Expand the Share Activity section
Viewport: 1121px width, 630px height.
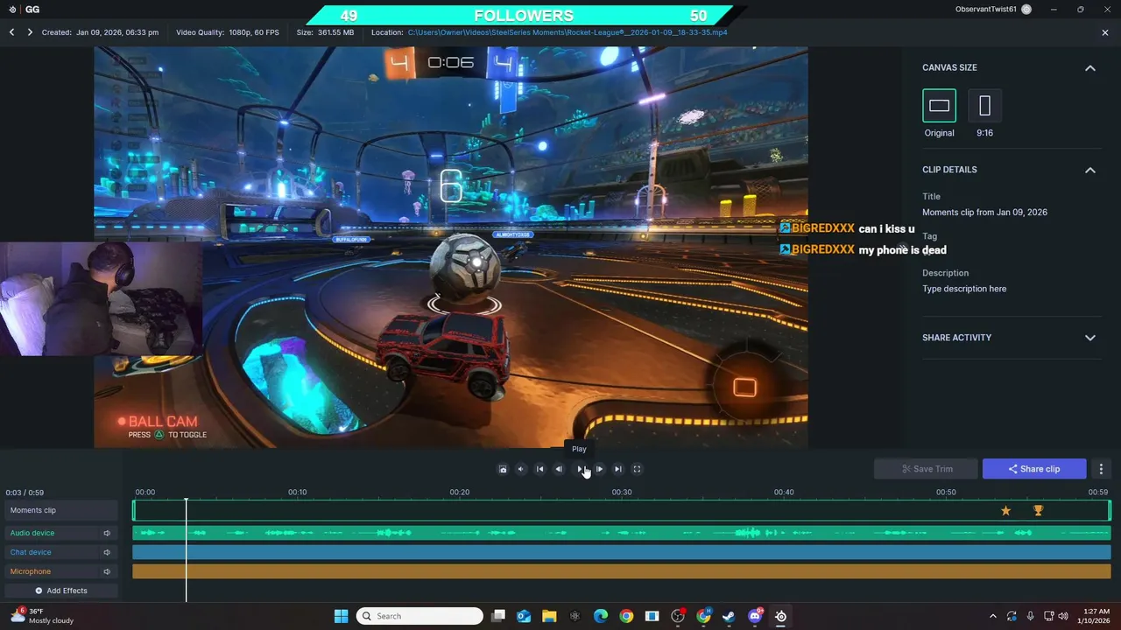[1090, 338]
